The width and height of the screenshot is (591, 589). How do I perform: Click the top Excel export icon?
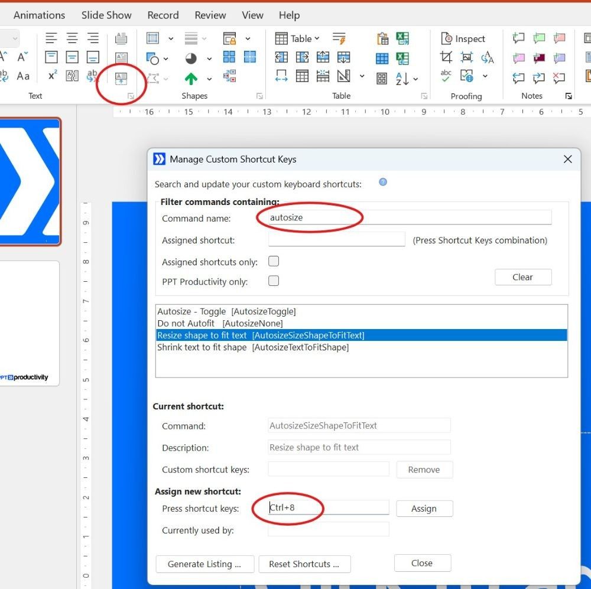click(402, 38)
